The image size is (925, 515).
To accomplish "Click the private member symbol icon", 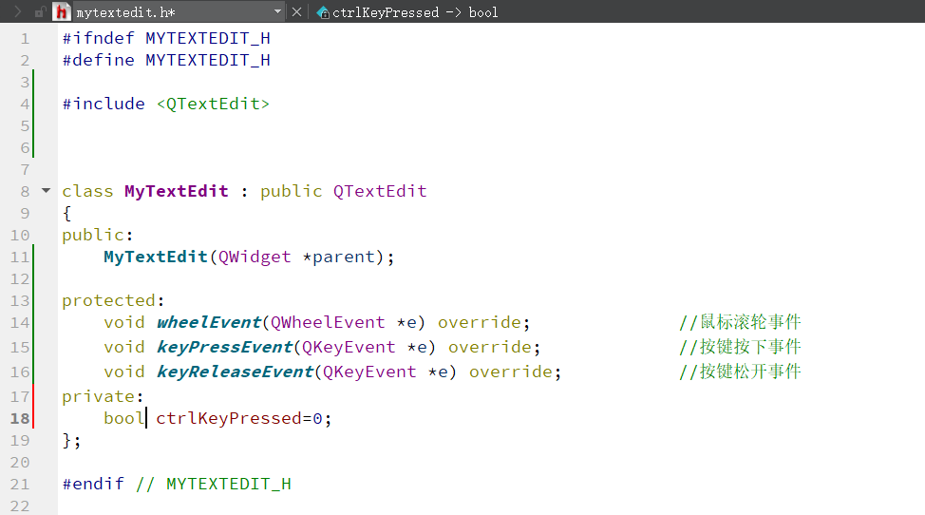I will [x=323, y=12].
